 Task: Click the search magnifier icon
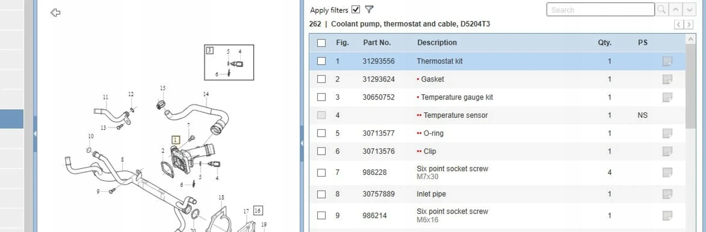point(661,10)
